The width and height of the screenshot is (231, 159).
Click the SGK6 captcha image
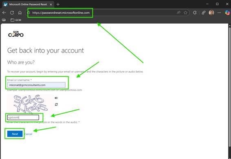coord(30,104)
